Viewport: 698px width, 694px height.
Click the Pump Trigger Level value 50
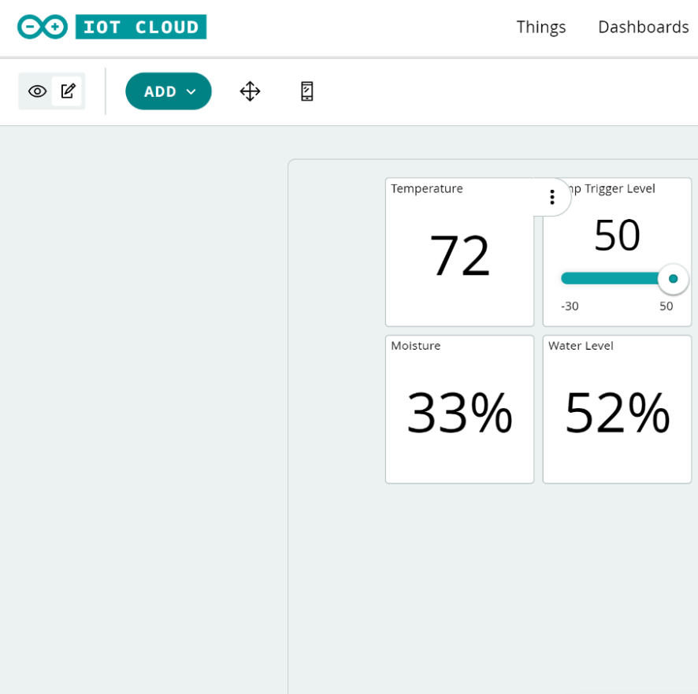click(617, 235)
